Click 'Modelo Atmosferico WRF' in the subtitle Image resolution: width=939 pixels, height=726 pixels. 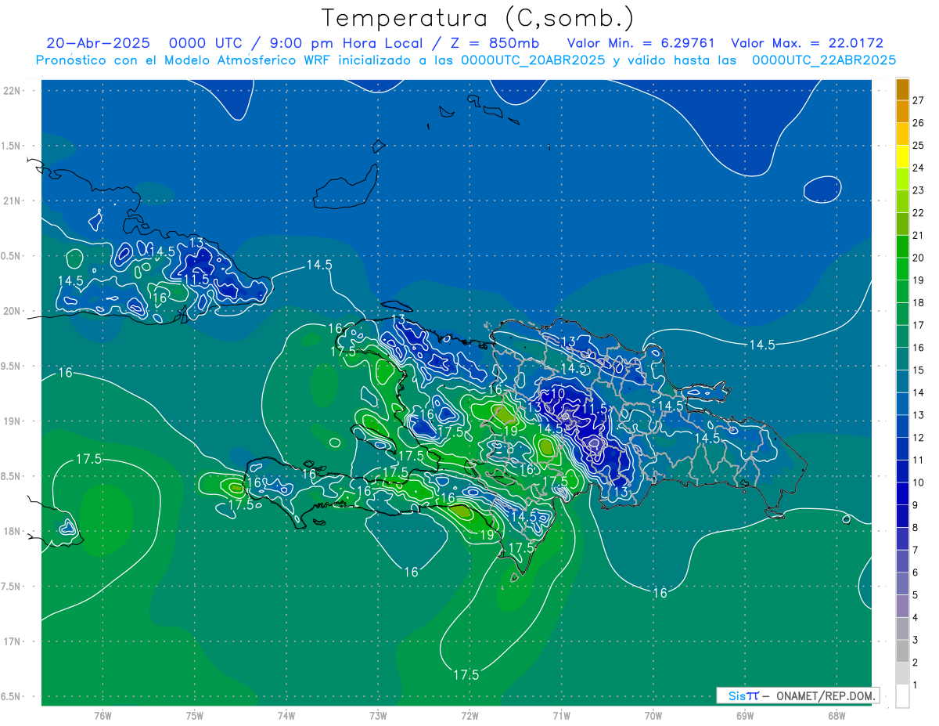(x=246, y=60)
